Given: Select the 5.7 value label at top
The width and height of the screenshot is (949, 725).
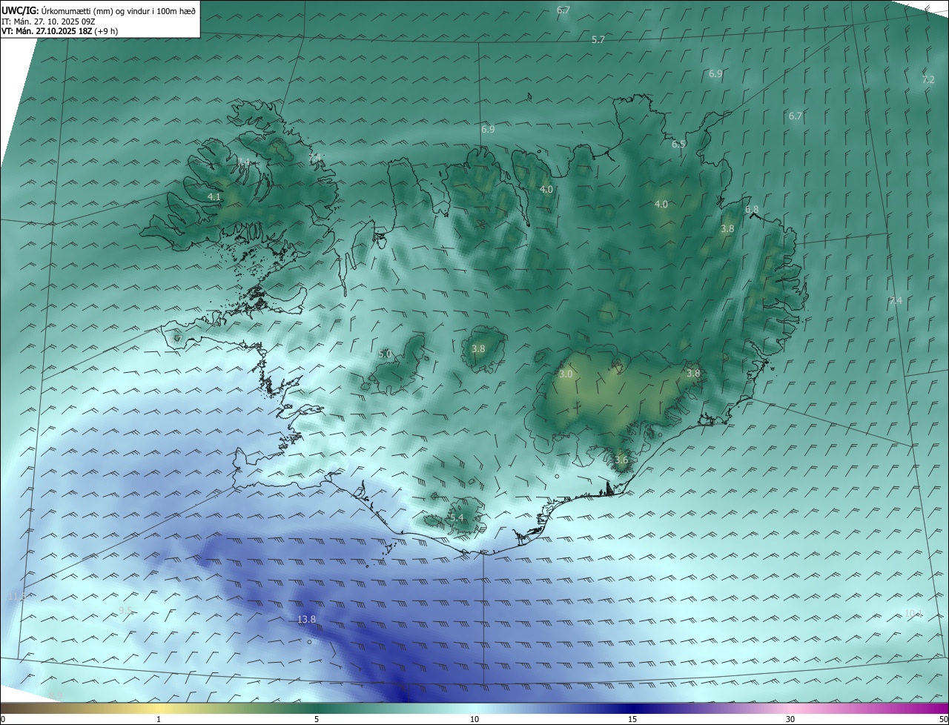Looking at the screenshot, I should (x=598, y=39).
